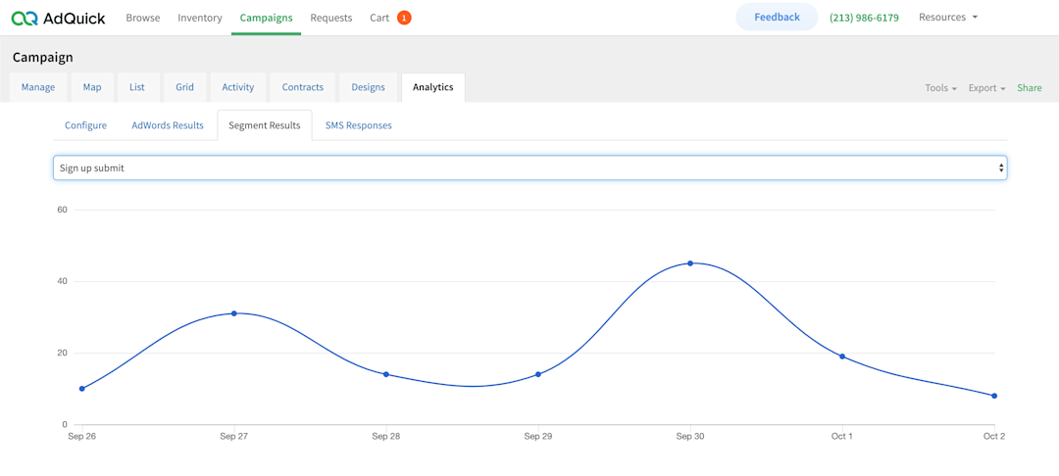Switch to the Map tab
The height and width of the screenshot is (476, 1059).
click(x=92, y=87)
